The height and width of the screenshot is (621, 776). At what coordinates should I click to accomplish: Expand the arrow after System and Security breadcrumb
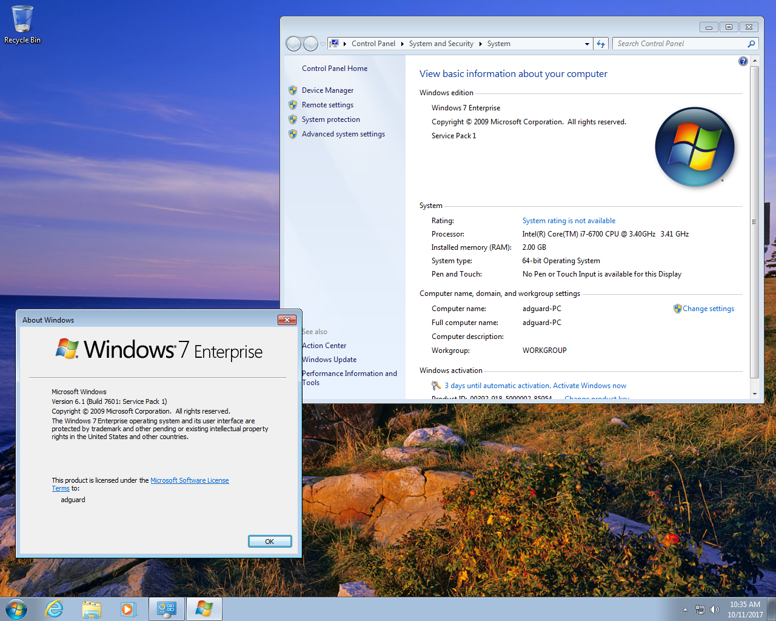click(480, 44)
